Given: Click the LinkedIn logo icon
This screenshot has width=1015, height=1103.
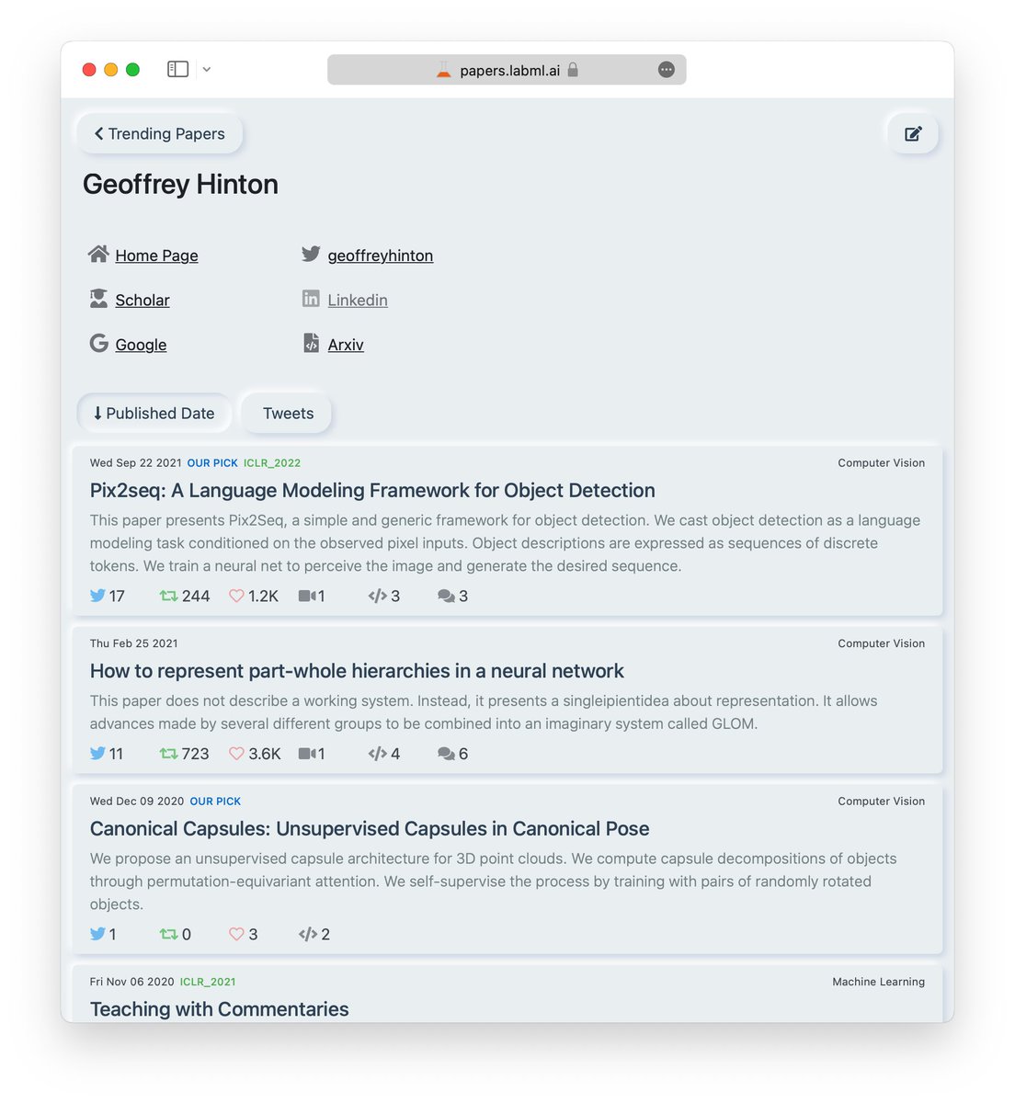Looking at the screenshot, I should [311, 299].
